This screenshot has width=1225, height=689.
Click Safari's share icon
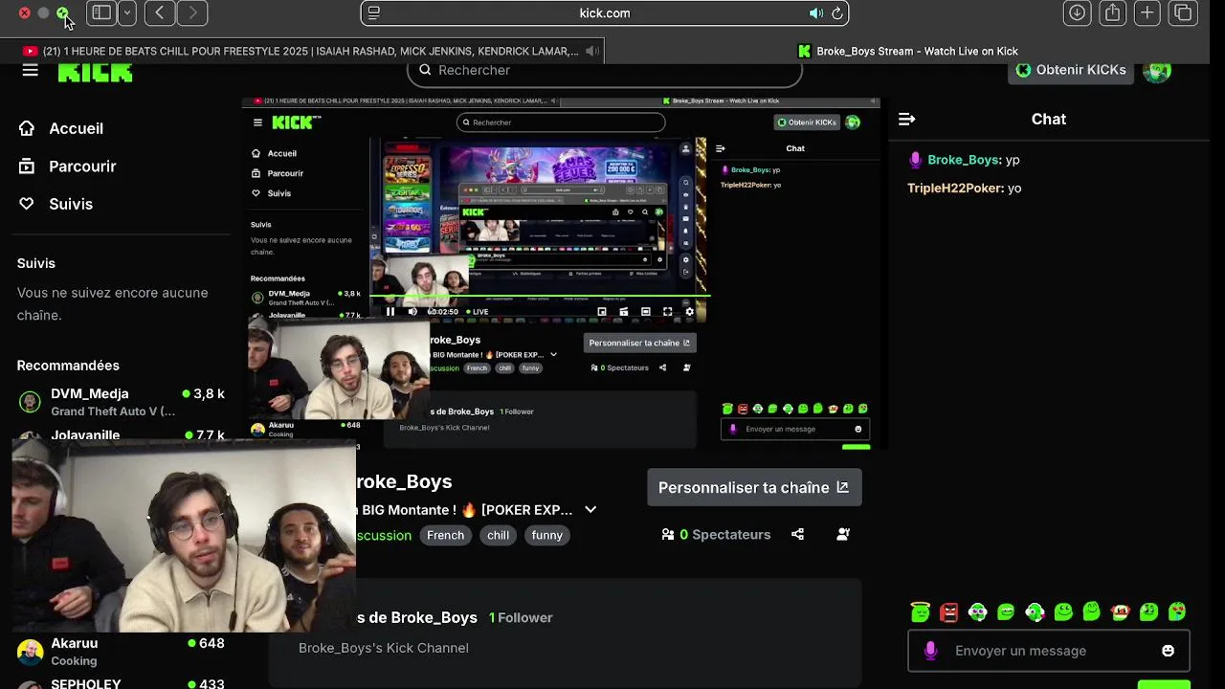[x=1112, y=13]
